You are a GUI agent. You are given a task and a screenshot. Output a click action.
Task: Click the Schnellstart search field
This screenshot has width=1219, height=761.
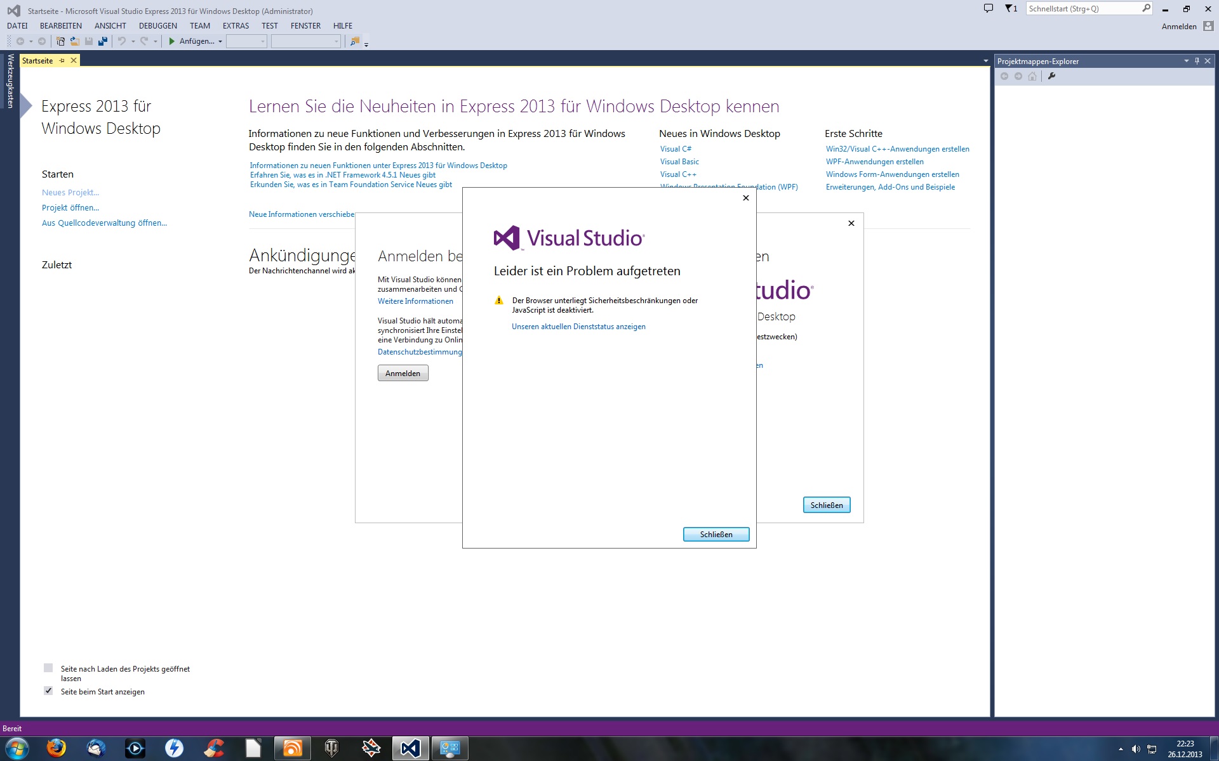tap(1082, 9)
